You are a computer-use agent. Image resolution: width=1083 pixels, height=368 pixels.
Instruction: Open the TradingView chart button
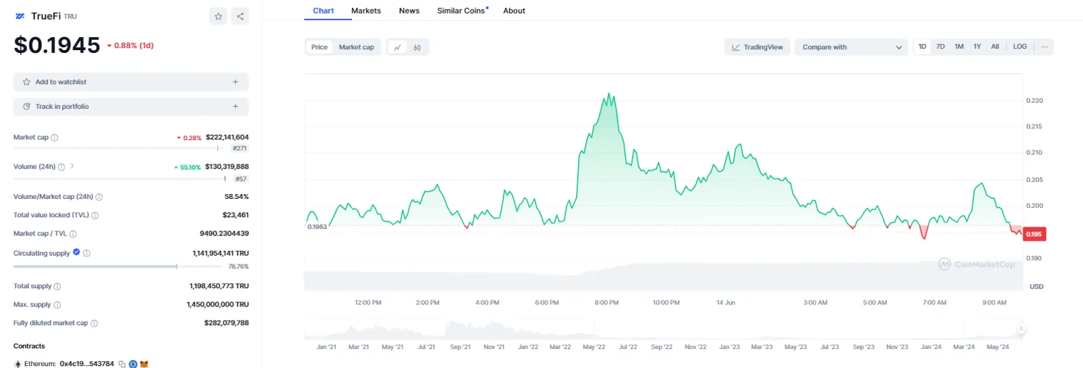[757, 47]
